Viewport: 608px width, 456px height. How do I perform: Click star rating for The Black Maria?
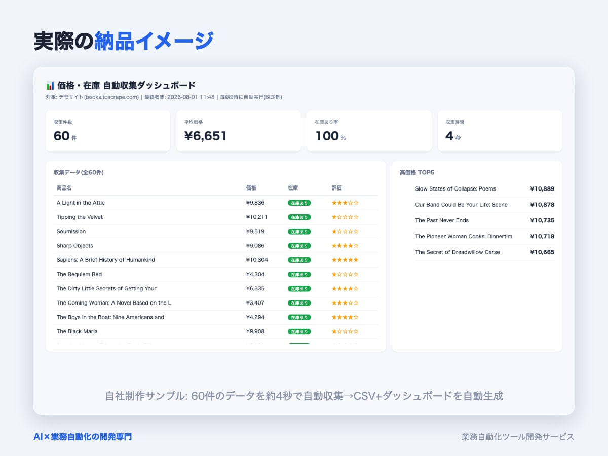point(345,331)
